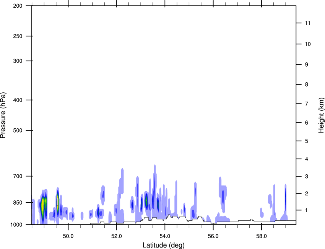Viewport: 325px width, 249px height.
Task: Pick the 5 km height tick label
Action: (x=307, y=141)
